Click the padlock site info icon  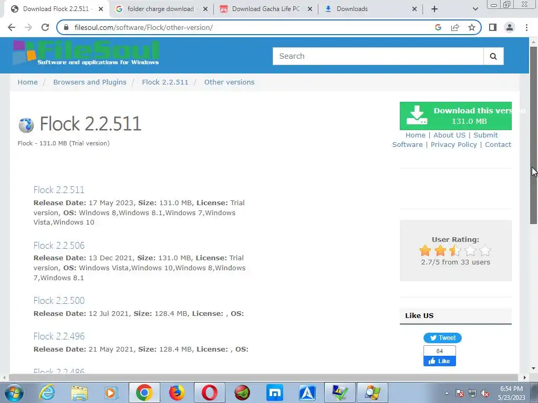[67, 27]
